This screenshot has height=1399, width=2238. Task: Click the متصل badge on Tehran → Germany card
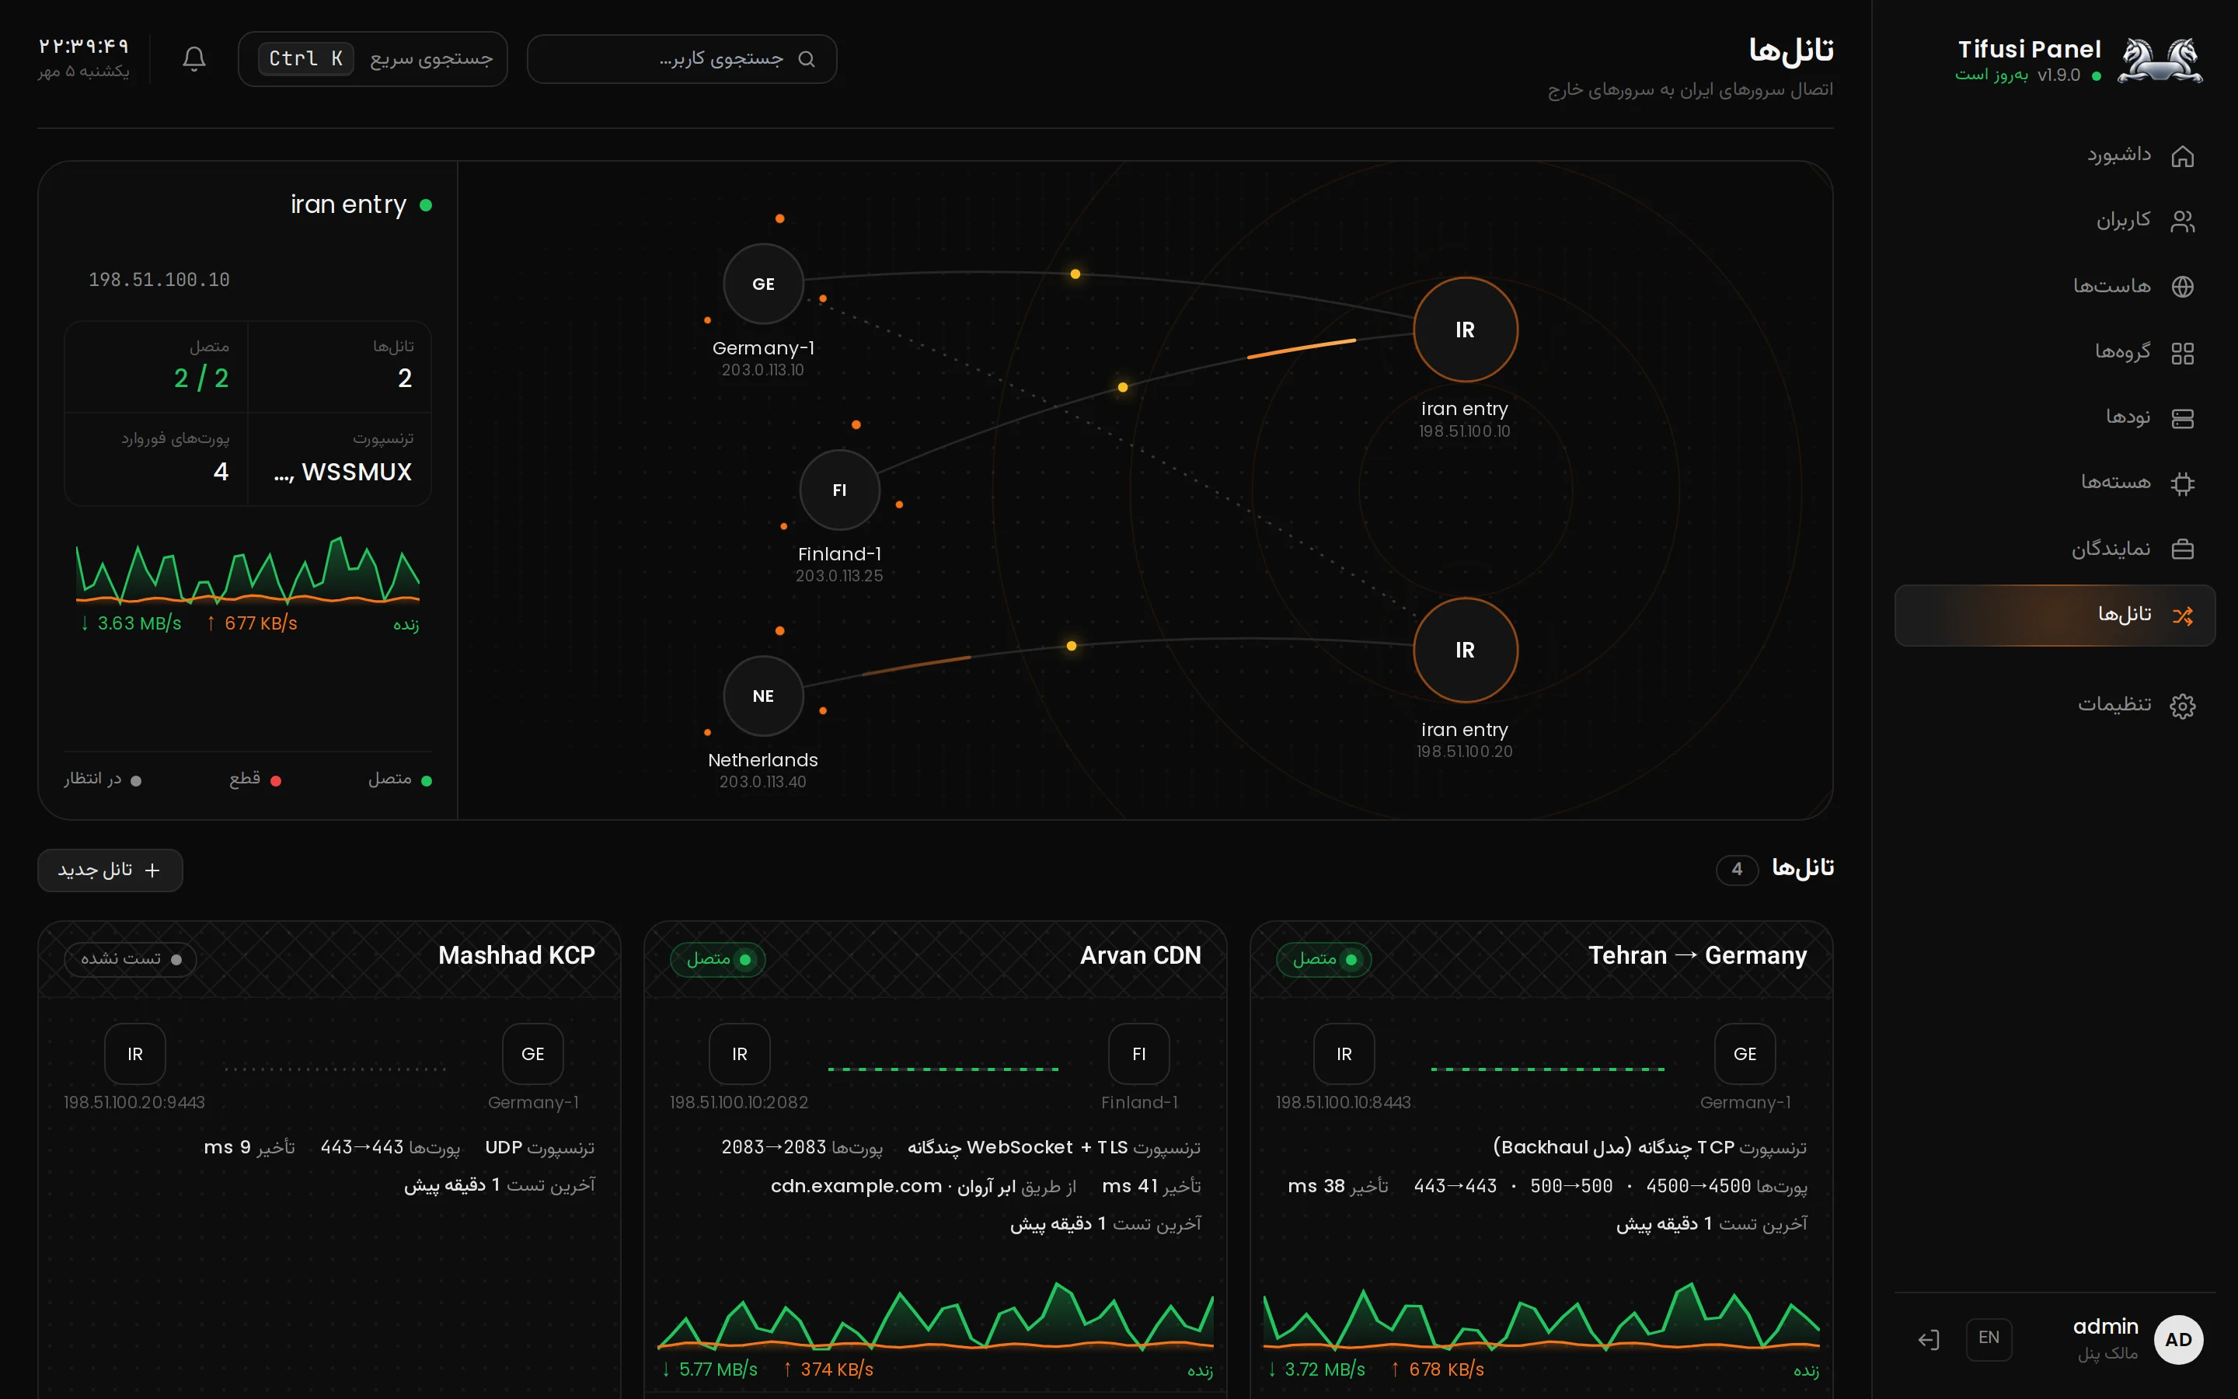(1323, 958)
